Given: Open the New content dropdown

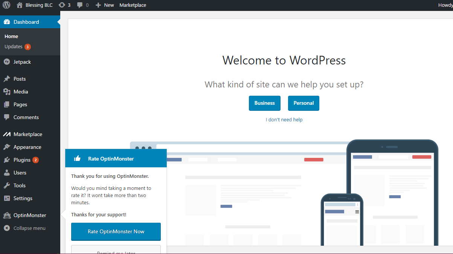Looking at the screenshot, I should point(105,5).
